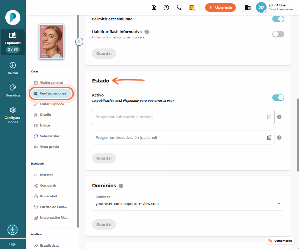Screen dimensions: 299x249
Task: Click Guardar under flash informativo
Action: click(x=104, y=53)
